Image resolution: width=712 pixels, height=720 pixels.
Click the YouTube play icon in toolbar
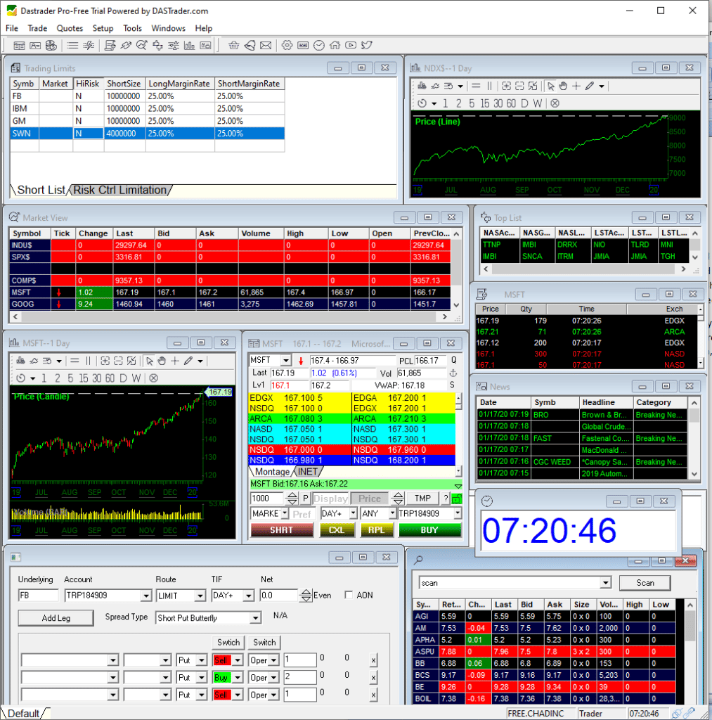(350, 46)
